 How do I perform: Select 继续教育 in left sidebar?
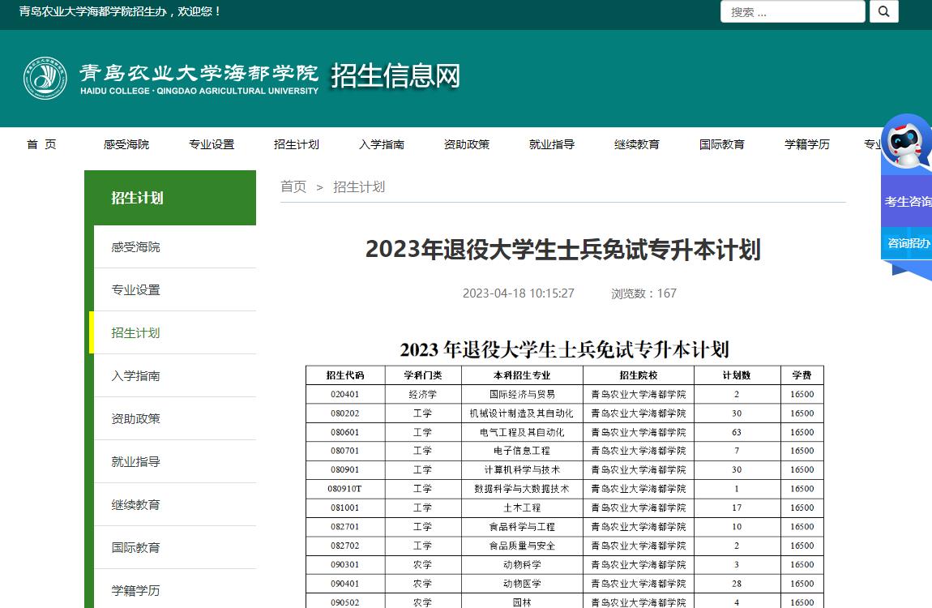(x=175, y=504)
